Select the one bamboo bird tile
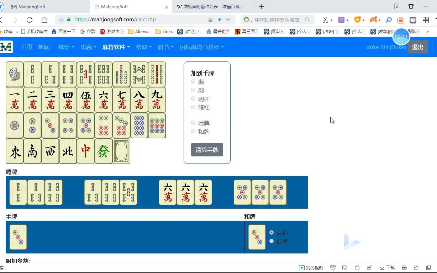Screen dimensions: 437x273 pos(15,74)
